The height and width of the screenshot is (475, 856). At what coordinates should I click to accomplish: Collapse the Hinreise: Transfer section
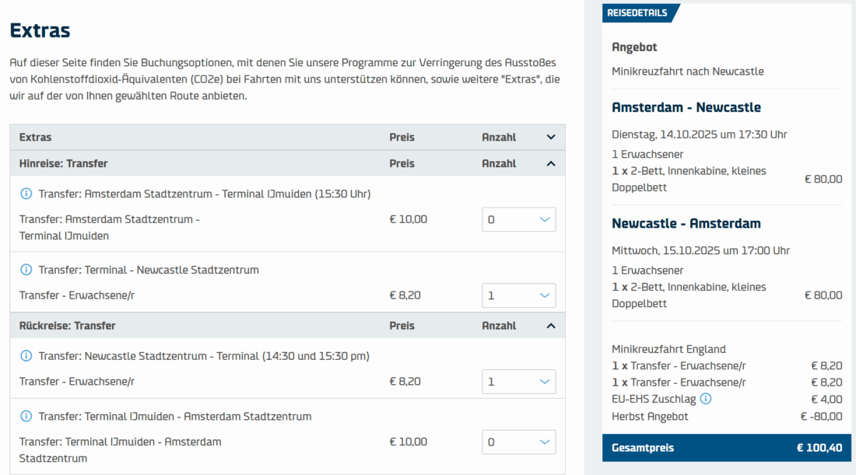point(551,163)
